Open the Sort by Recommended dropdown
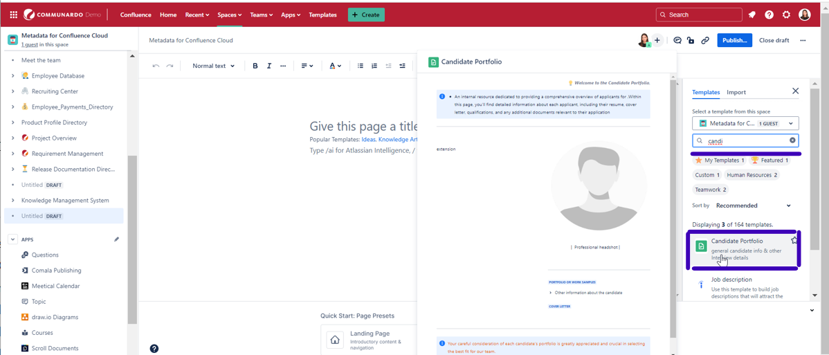The width and height of the screenshot is (829, 355). tap(753, 206)
